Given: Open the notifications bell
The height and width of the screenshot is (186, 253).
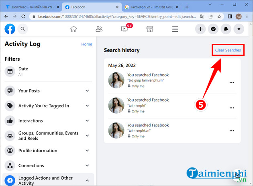Looking at the screenshot, I should click(x=226, y=29).
